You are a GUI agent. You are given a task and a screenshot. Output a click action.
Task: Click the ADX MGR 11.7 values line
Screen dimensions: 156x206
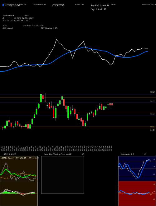click(x=23, y=26)
